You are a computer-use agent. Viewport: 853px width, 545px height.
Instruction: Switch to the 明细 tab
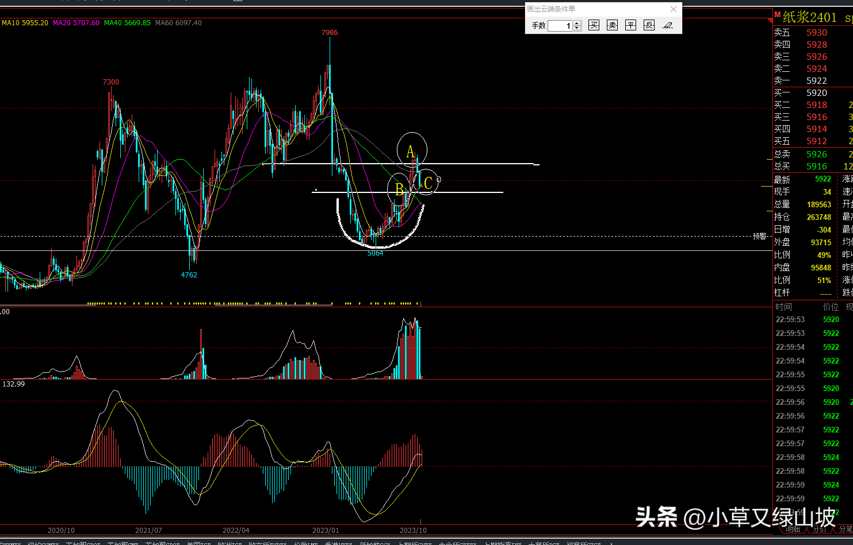click(793, 529)
